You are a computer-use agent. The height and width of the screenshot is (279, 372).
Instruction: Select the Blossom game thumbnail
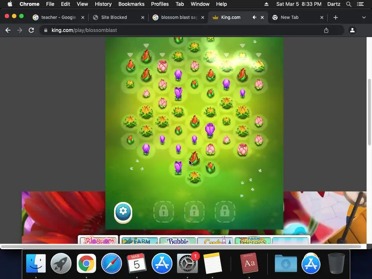coord(98,240)
